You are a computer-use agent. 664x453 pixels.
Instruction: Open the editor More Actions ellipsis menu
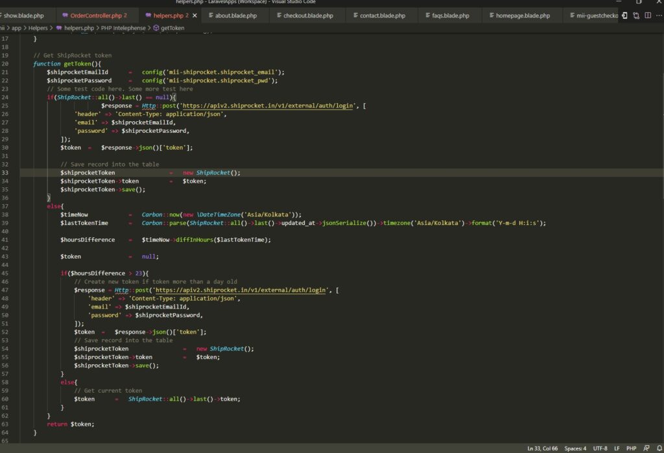point(658,16)
